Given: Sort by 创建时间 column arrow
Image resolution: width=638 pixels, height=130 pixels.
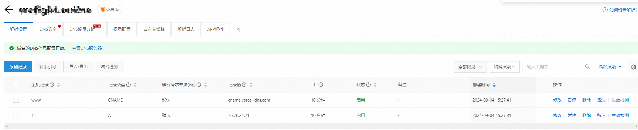Looking at the screenshot, I should [494, 85].
